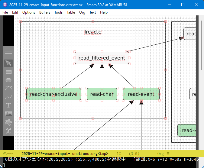The height and width of the screenshot is (168, 204).
Task: Click the buffer name in the mode line
Action: tap(65, 154)
